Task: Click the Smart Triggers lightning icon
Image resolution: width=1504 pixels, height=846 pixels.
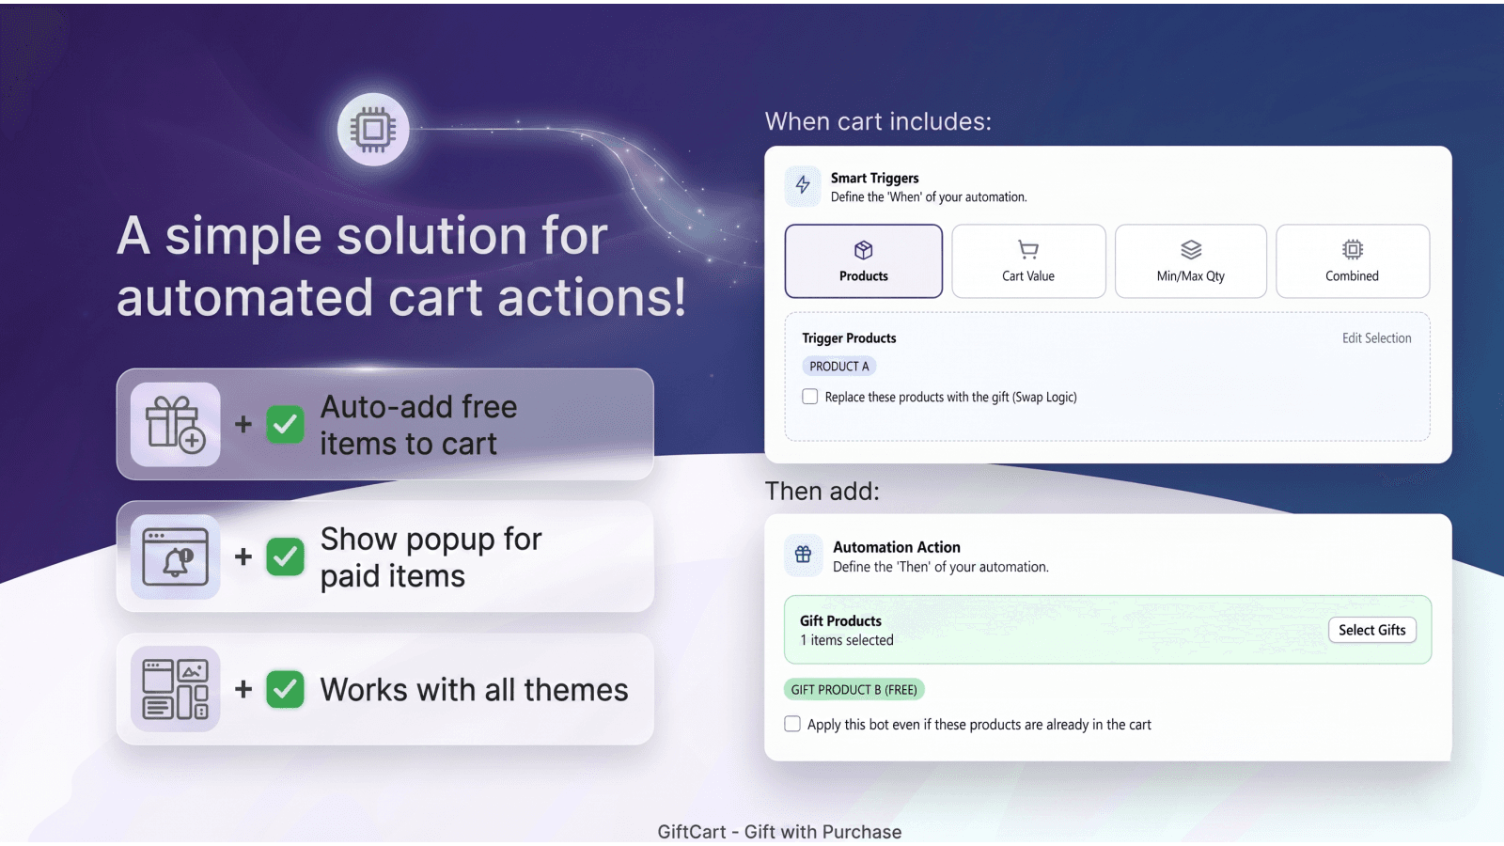Action: (803, 185)
